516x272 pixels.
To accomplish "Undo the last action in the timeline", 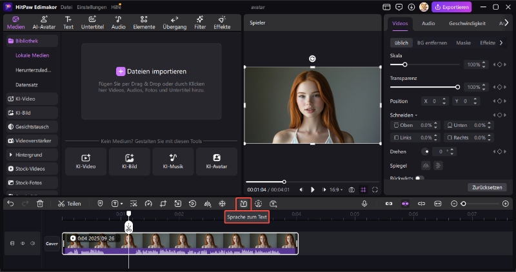I will coord(10,204).
